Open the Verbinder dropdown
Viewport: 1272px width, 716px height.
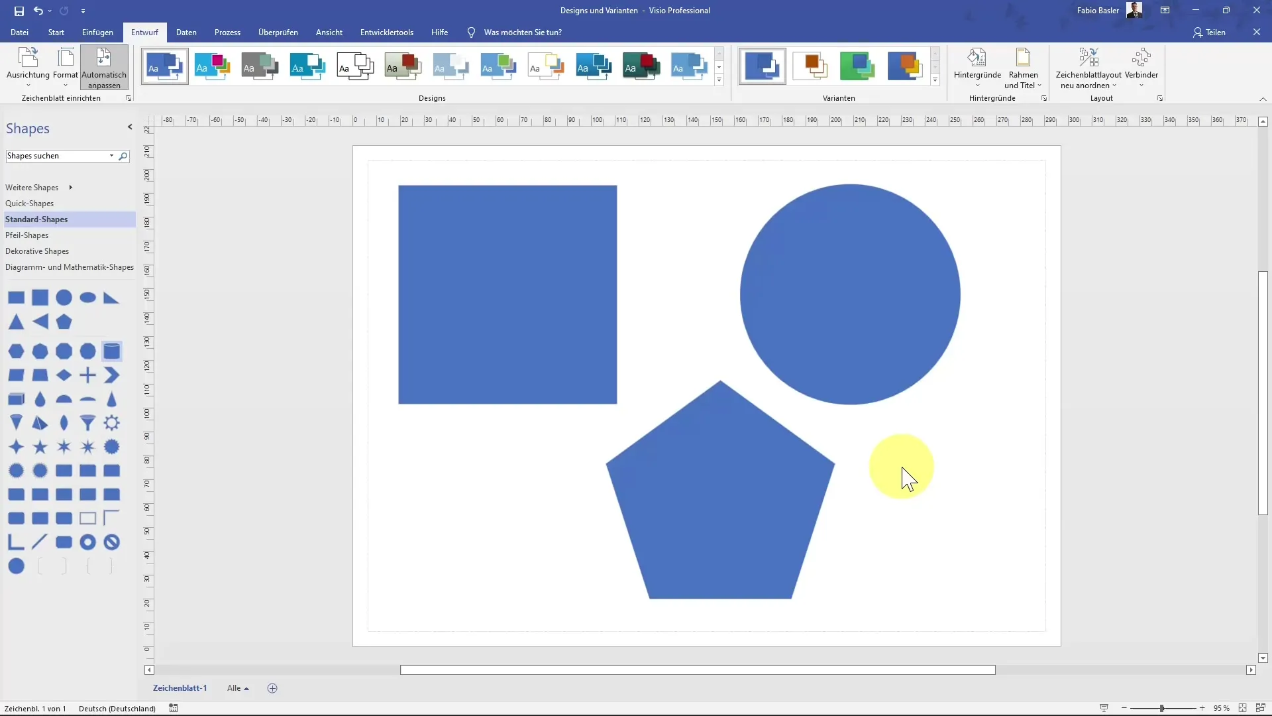point(1141,67)
